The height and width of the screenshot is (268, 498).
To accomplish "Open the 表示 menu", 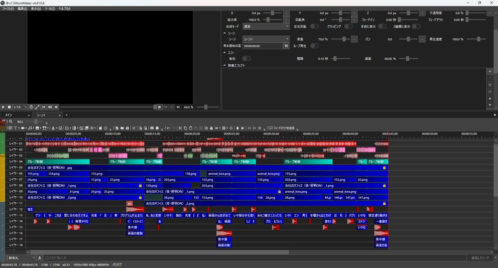I will [x=36, y=8].
